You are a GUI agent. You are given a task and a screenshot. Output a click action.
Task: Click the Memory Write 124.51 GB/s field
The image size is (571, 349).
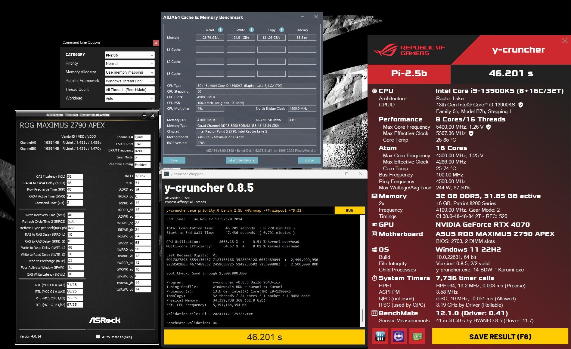(241, 38)
